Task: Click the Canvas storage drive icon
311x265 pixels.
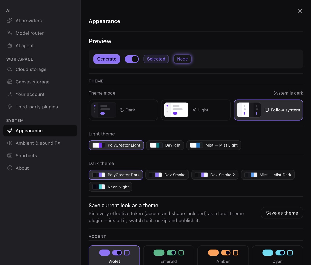Action: click(x=10, y=82)
